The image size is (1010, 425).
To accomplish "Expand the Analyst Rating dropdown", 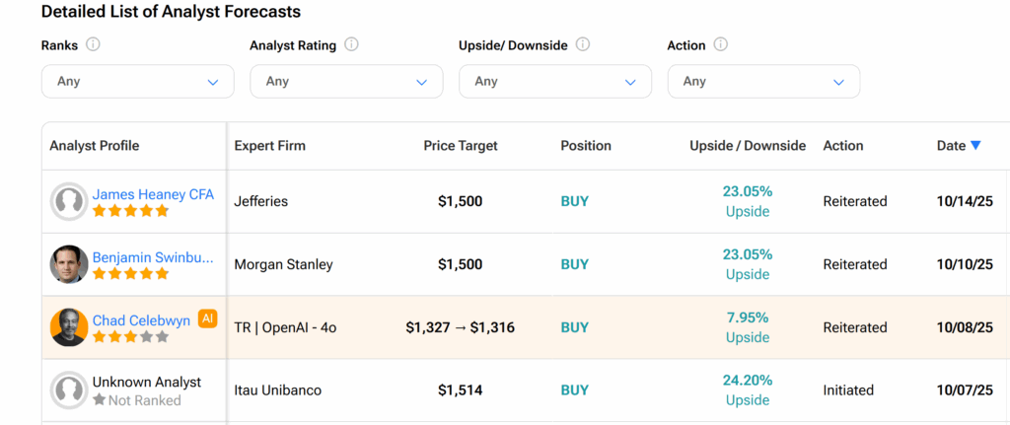I will [x=346, y=82].
